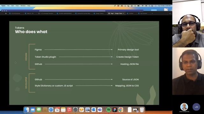Open the Wi-Fi status menu
The height and width of the screenshot is (114, 204).
(x=142, y=6)
